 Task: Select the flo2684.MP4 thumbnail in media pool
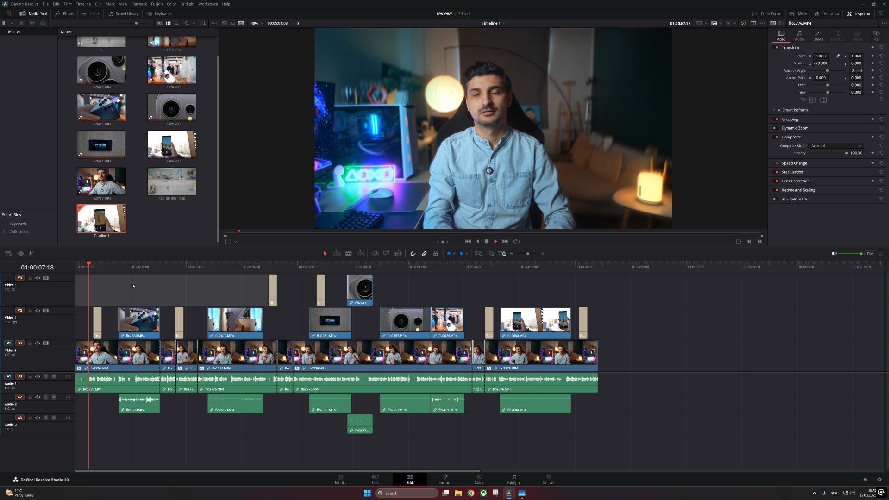172,144
